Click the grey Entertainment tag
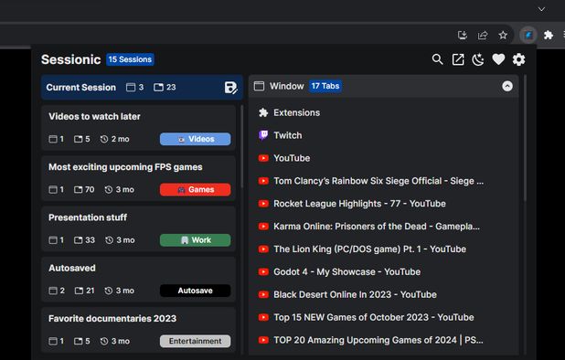 click(196, 341)
